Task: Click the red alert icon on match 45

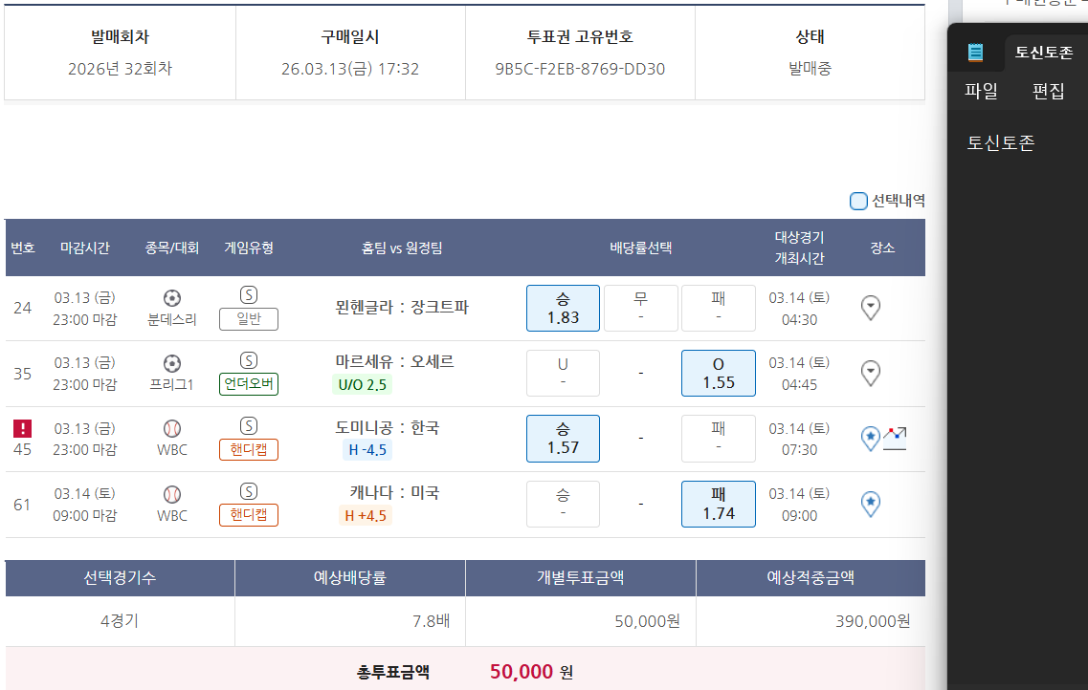Action: [23, 428]
